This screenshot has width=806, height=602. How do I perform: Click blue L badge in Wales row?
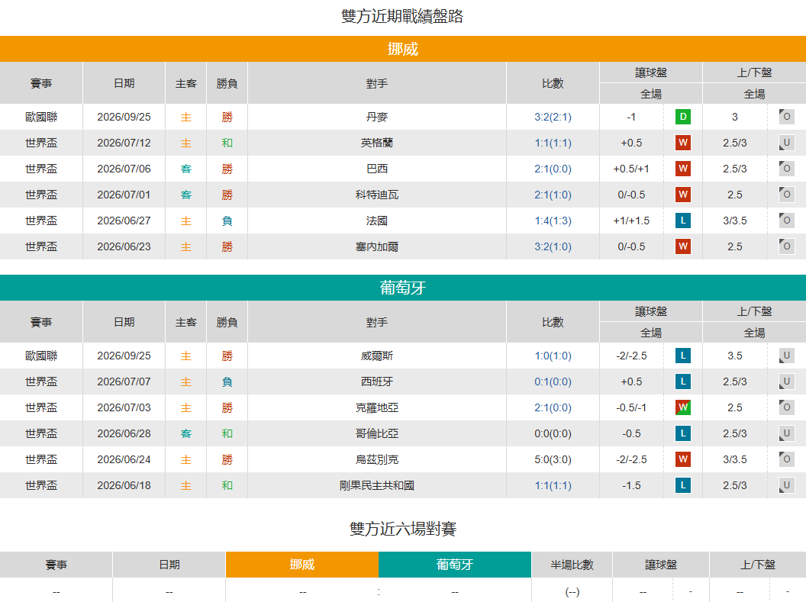pos(682,356)
